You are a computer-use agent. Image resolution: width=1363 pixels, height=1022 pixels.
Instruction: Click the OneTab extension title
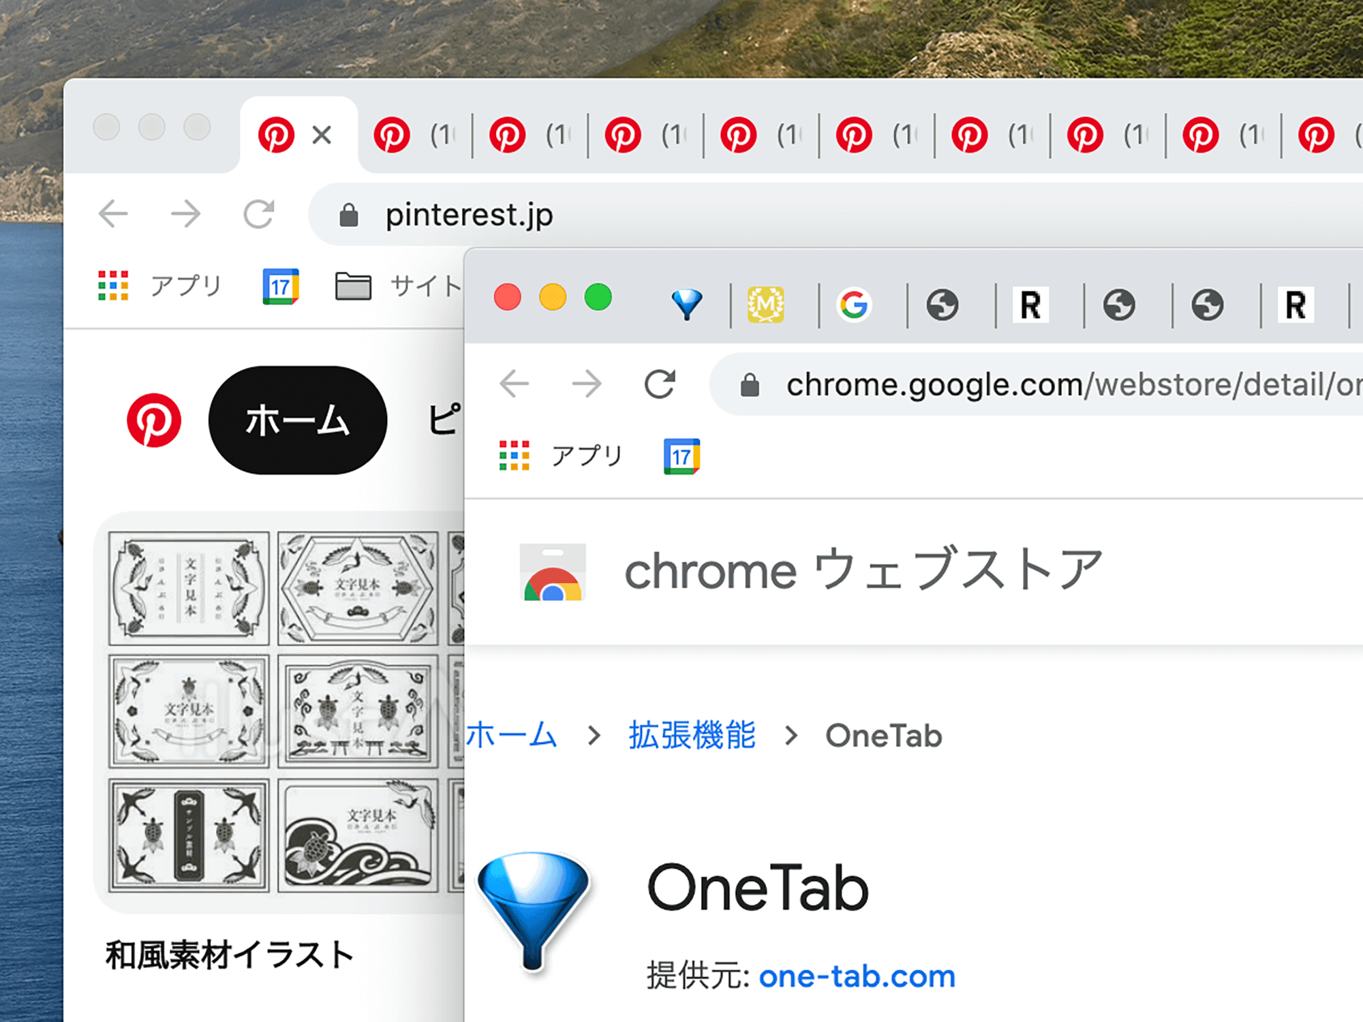[758, 888]
